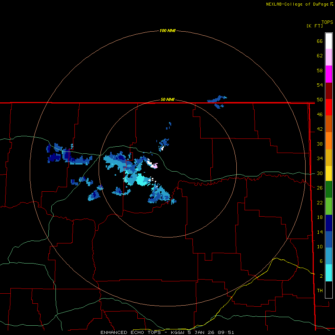Click the 50 legend value

[320, 100]
